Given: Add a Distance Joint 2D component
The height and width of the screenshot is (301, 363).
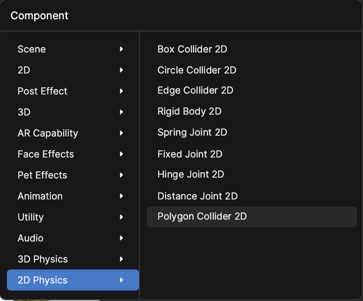Looking at the screenshot, I should tap(252, 196).
